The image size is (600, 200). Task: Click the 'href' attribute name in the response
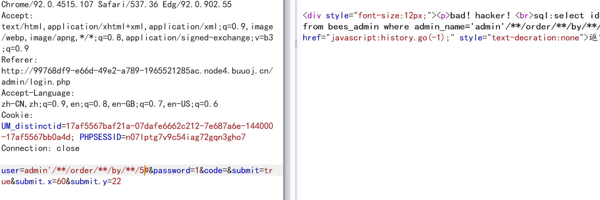pos(312,38)
